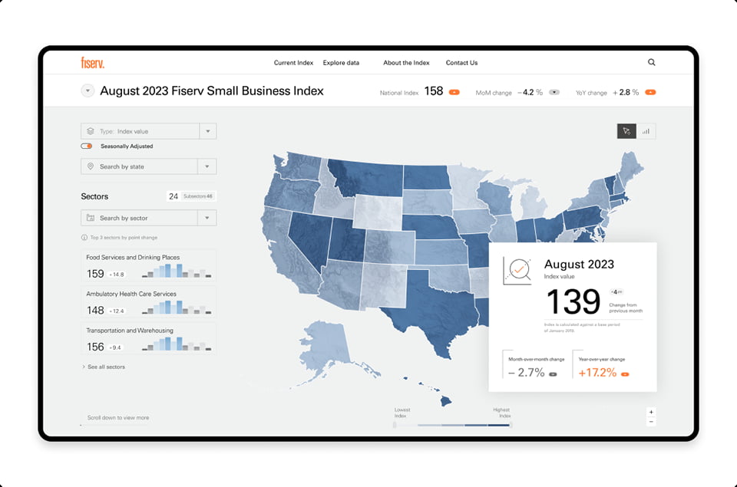The height and width of the screenshot is (487, 737).
Task: Select Transportation and Warehousing card
Action: pos(148,339)
